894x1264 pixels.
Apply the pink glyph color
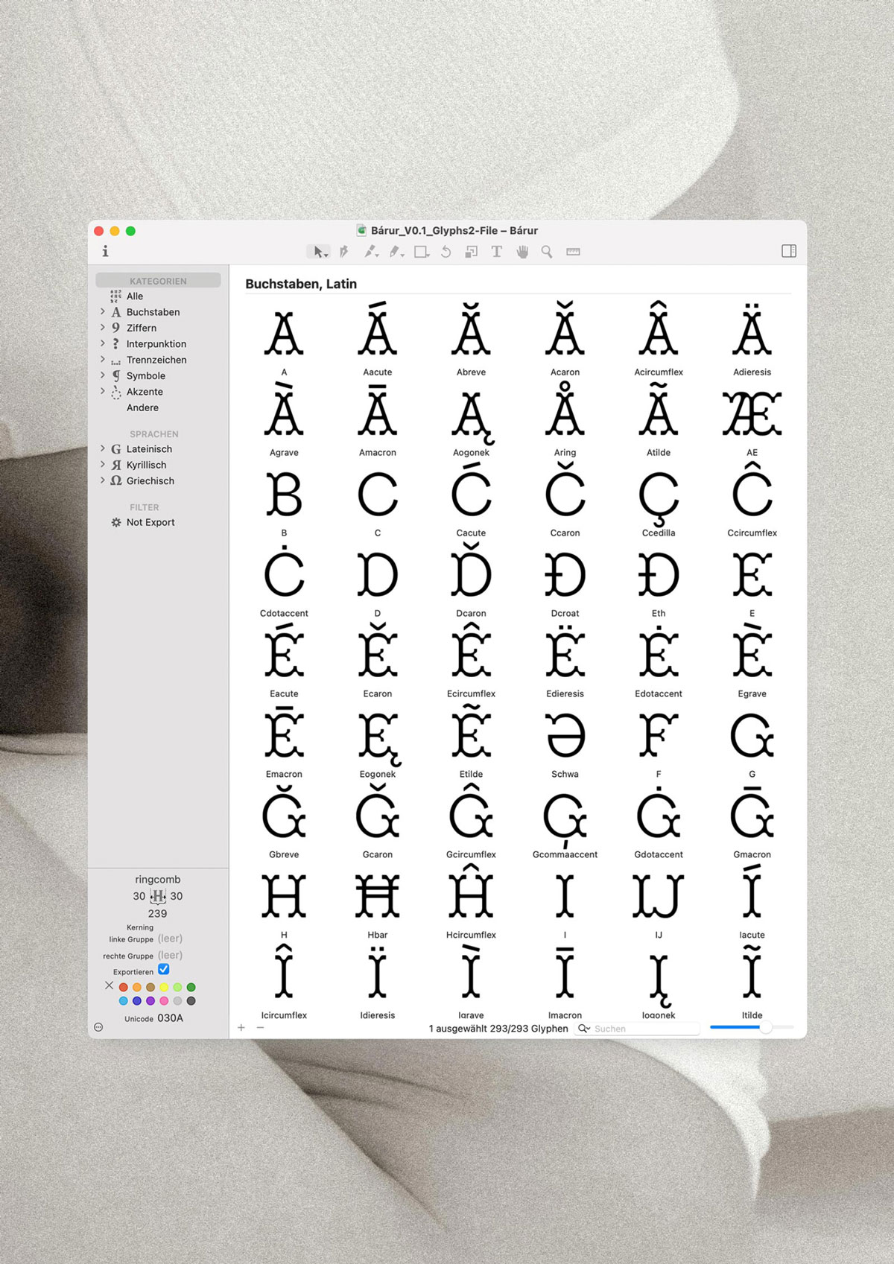point(164,1001)
